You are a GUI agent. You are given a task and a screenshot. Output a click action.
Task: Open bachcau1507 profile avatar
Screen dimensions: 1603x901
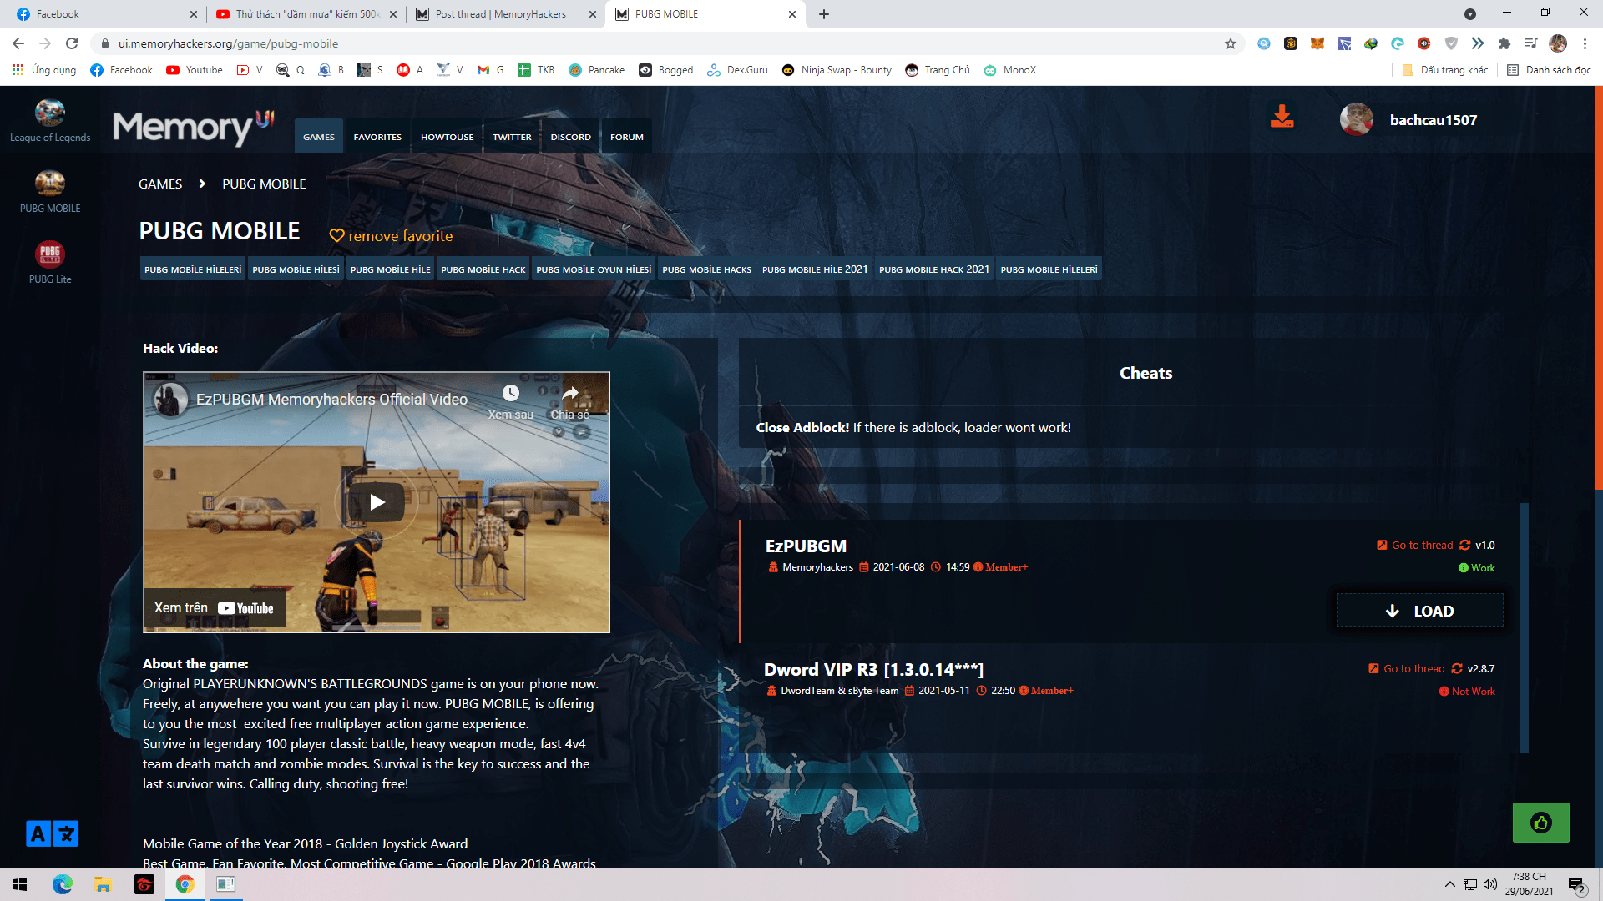[1356, 119]
